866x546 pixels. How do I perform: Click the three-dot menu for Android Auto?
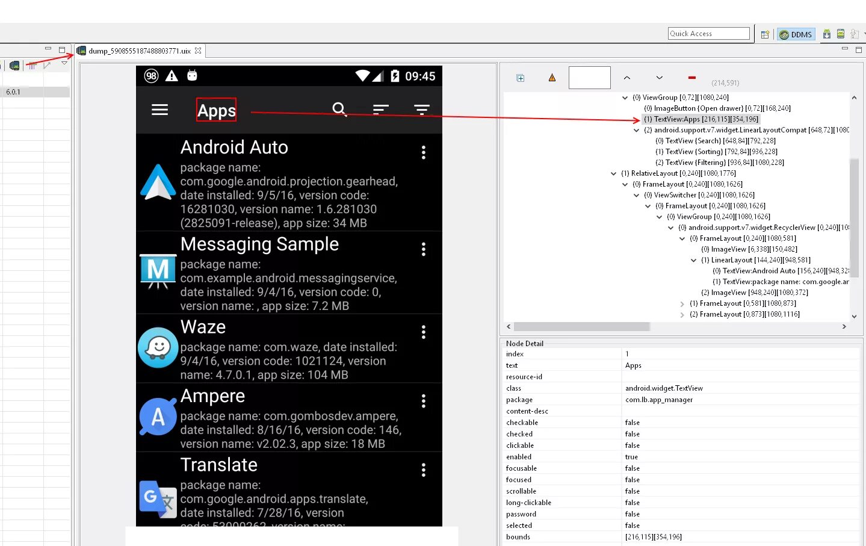point(424,152)
